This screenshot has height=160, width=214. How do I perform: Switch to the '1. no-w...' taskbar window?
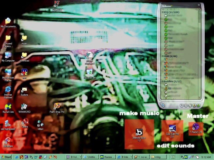(141, 157)
